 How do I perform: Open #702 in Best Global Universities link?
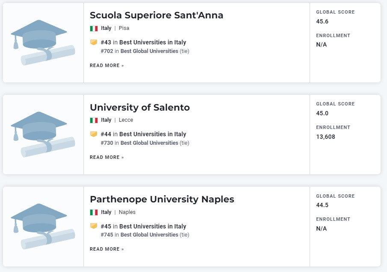(x=139, y=51)
